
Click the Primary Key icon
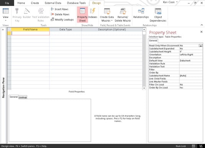coord(17,15)
